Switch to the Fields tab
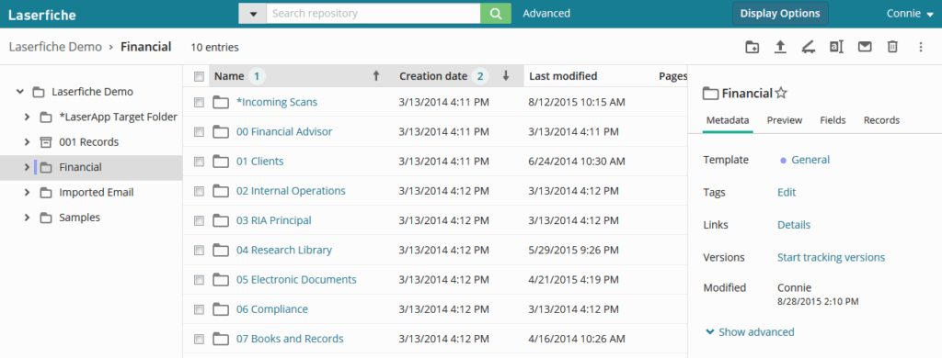 (833, 120)
